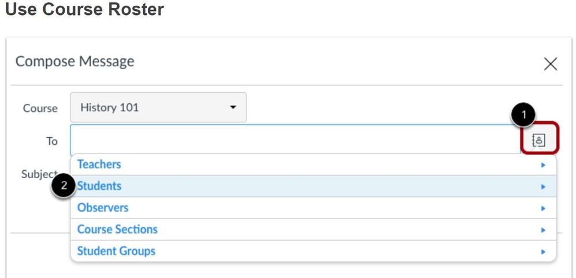Click the caret arrow beside History 101
The width and height of the screenshot is (576, 278).
[x=233, y=108]
